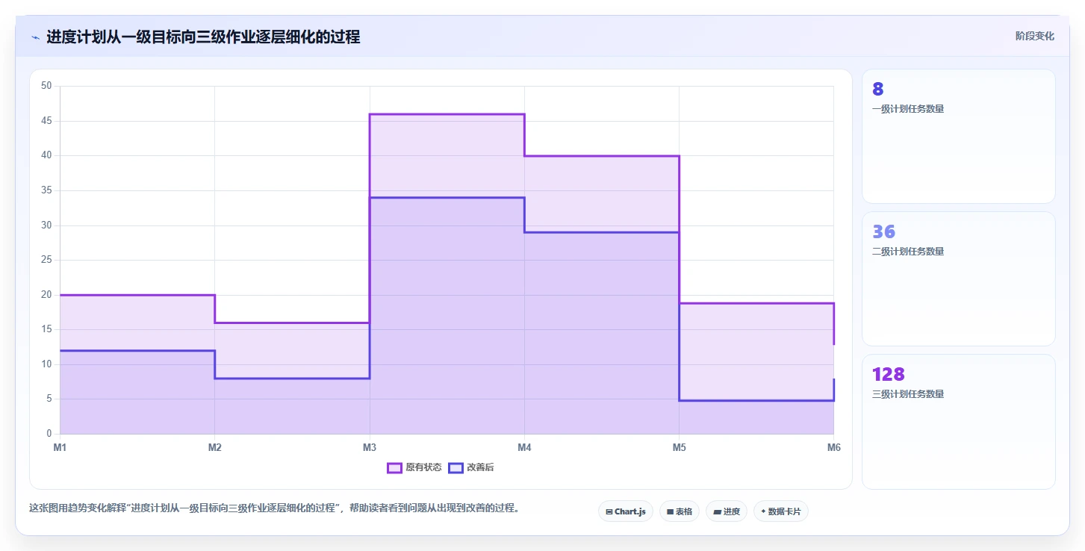The width and height of the screenshot is (1085, 551).
Task: Click the description text below the chart
Action: (x=274, y=508)
